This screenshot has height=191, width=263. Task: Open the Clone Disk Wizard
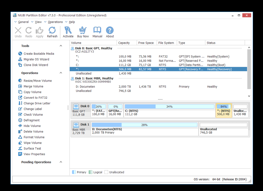pyautogui.click(x=36, y=65)
